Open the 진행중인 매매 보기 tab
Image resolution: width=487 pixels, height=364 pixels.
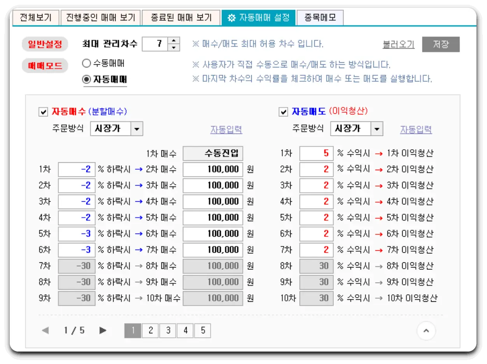[x=101, y=17]
